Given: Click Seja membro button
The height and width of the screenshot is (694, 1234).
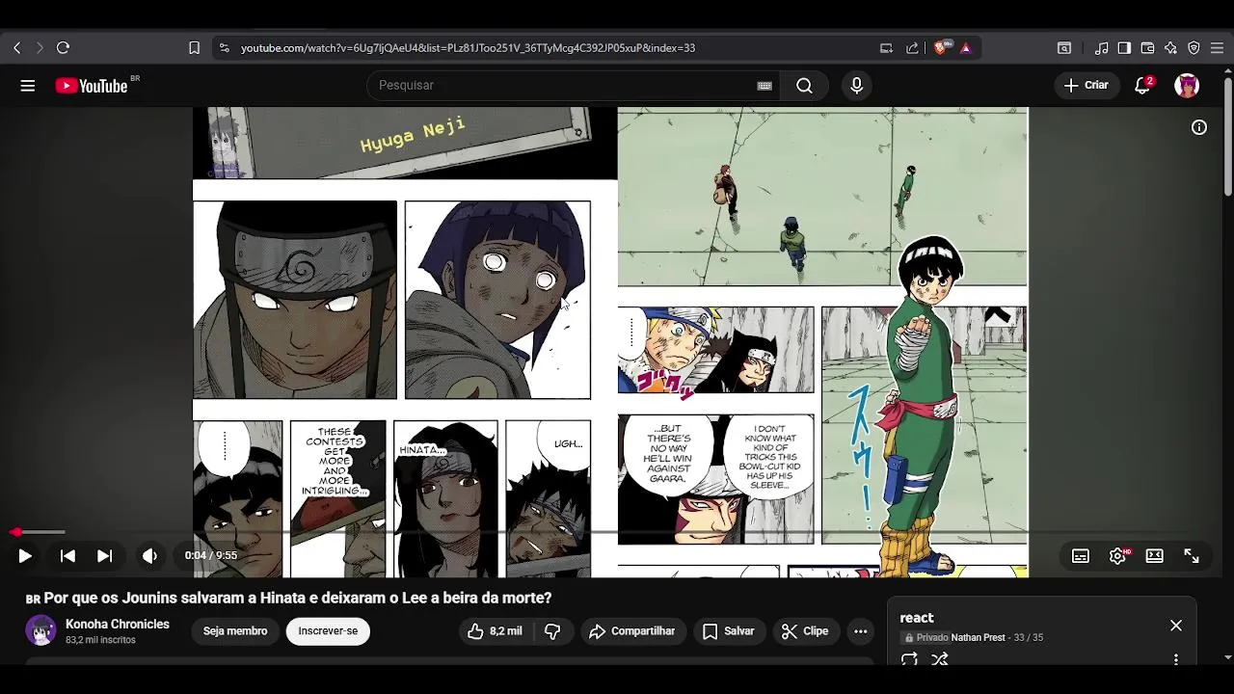Looking at the screenshot, I should (x=235, y=631).
